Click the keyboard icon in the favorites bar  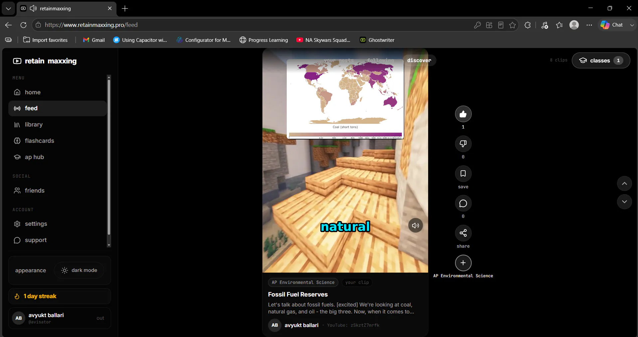[x=8, y=40]
